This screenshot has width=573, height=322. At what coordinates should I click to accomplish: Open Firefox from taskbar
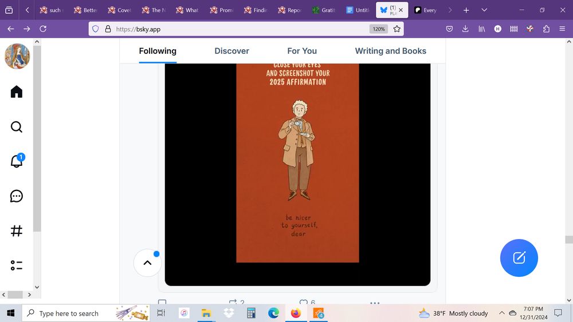tap(296, 313)
